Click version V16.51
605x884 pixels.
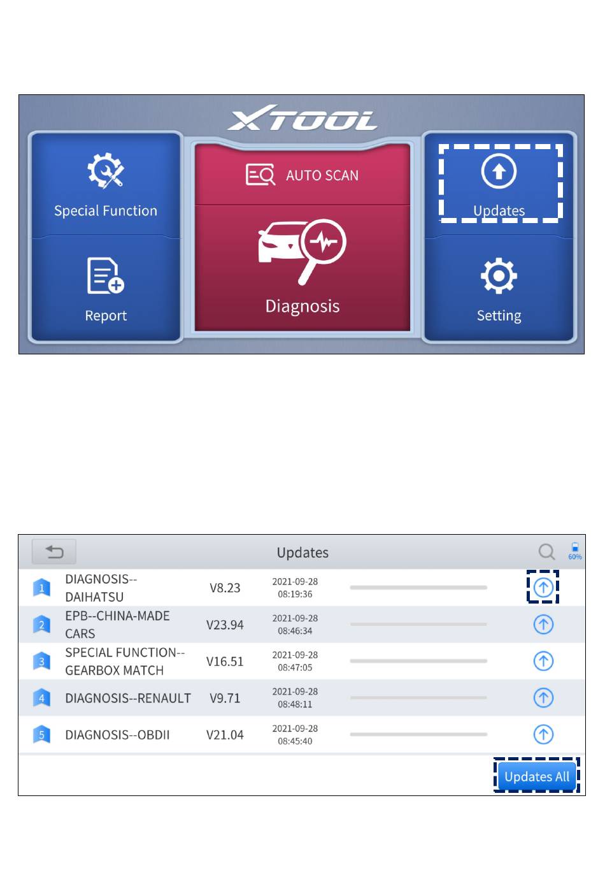[x=225, y=662]
